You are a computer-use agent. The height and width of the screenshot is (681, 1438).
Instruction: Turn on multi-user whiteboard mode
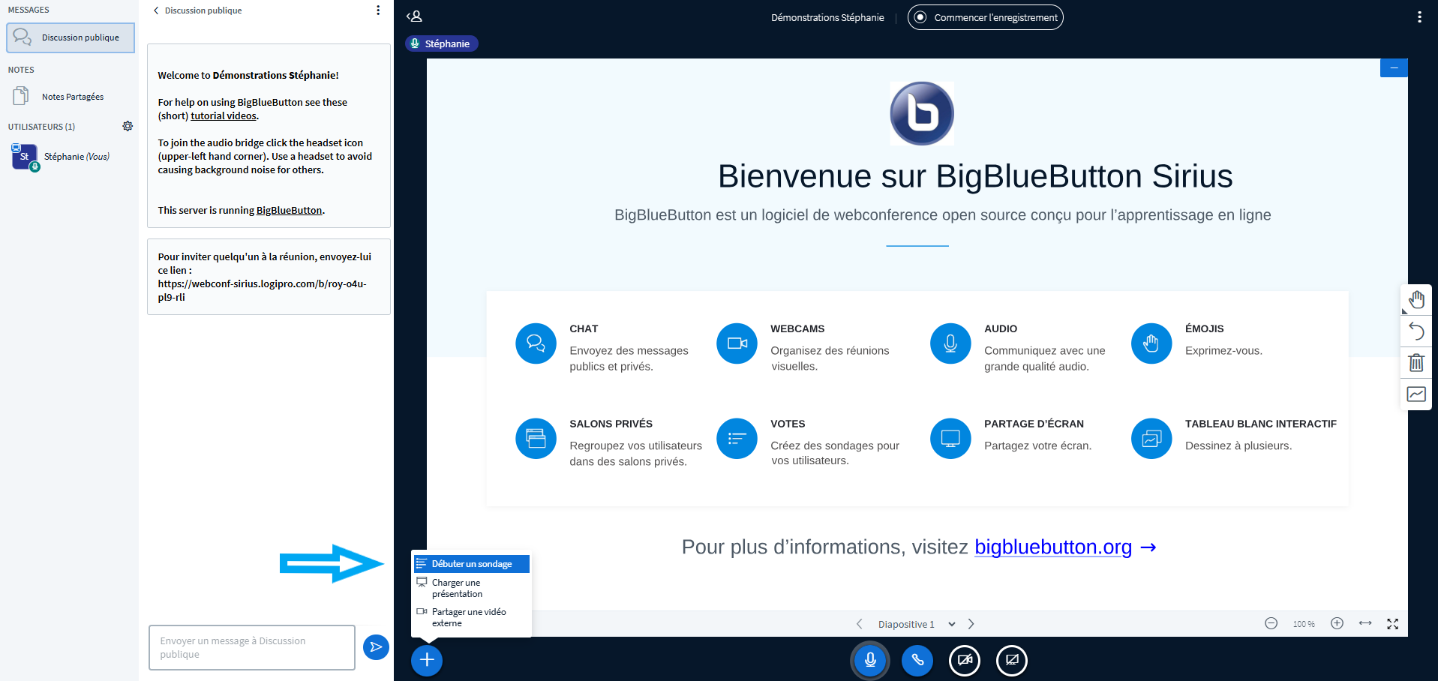click(x=1416, y=394)
